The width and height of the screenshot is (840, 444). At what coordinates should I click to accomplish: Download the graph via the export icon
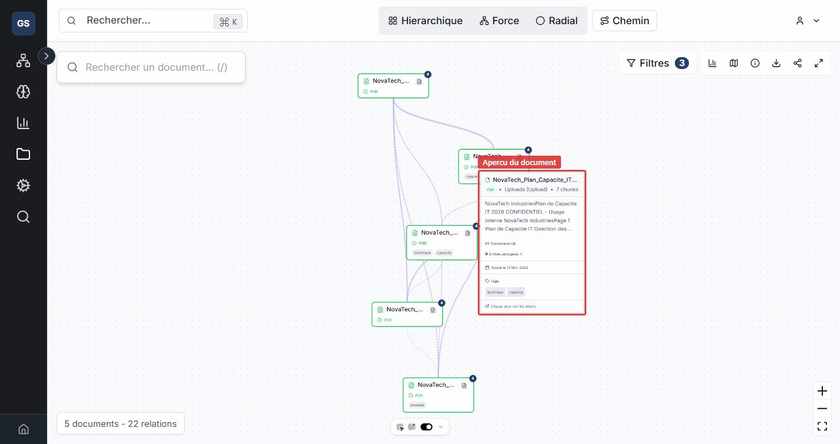776,63
